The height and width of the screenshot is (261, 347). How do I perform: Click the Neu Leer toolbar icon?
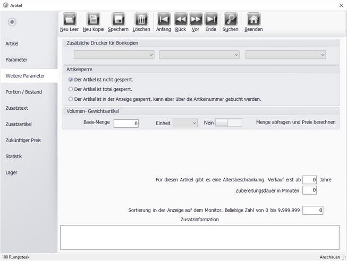tap(70, 20)
